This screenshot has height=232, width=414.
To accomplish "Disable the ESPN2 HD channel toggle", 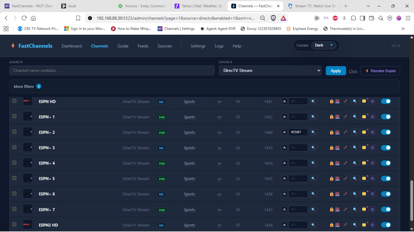I will [x=386, y=225].
